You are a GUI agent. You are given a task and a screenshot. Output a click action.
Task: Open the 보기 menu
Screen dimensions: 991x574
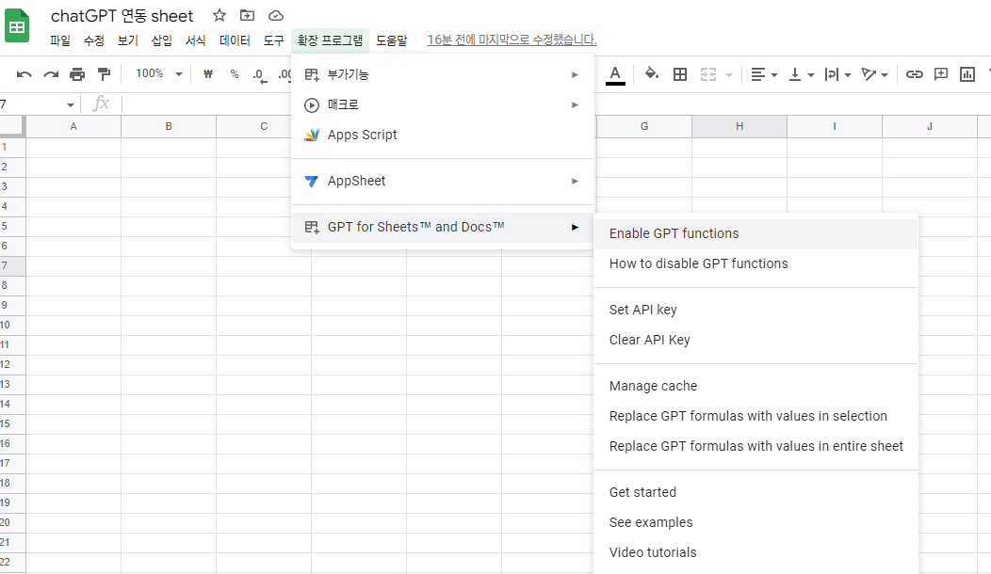[128, 40]
